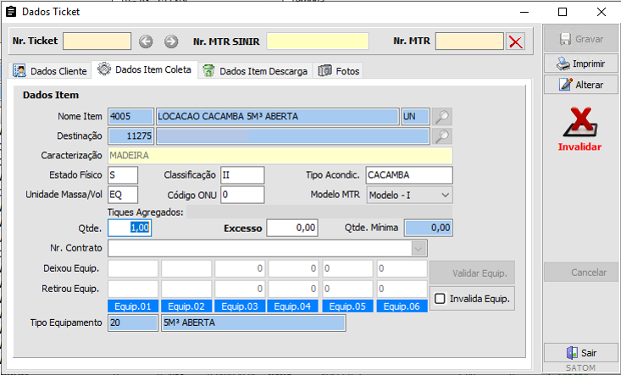Select the Equip.06 column header
The width and height of the screenshot is (621, 375).
click(x=401, y=306)
